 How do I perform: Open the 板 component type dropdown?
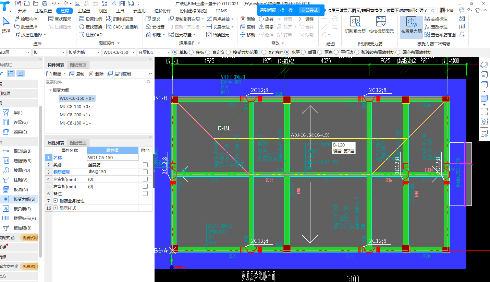tap(49, 52)
